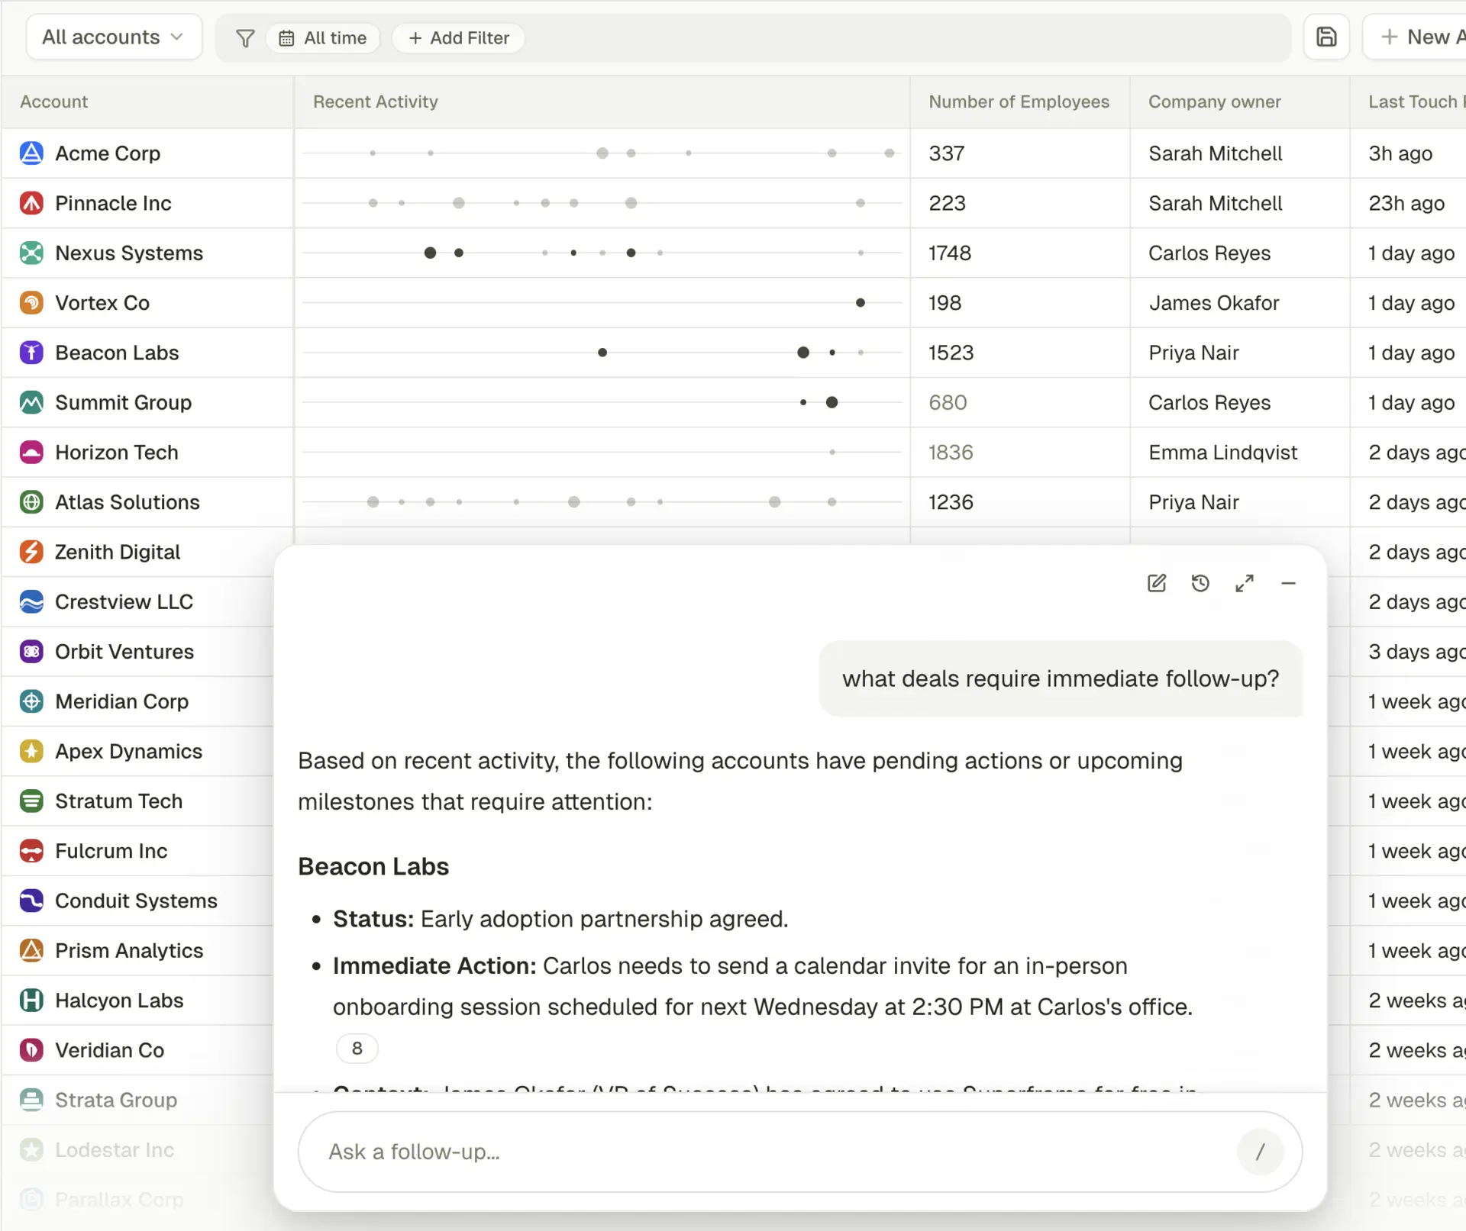This screenshot has width=1466, height=1231.
Task: Click the user message bubble about deals
Action: pos(1061,678)
